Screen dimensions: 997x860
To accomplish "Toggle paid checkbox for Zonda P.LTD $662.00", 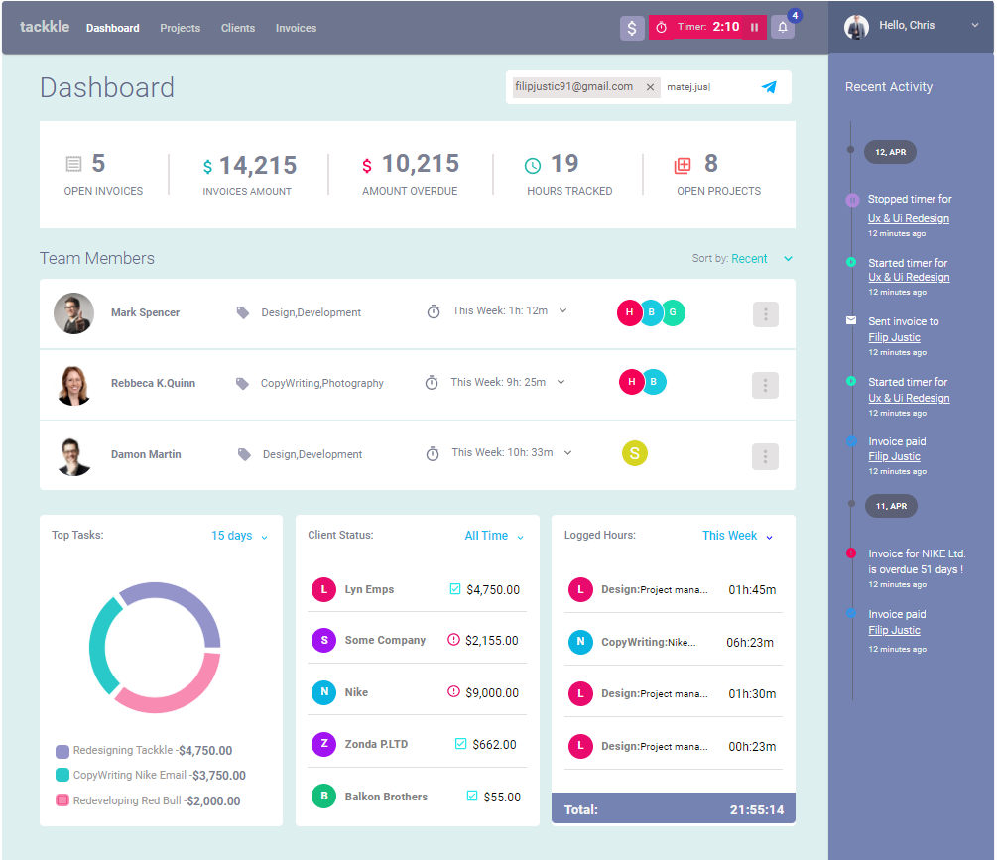I will tap(461, 743).
